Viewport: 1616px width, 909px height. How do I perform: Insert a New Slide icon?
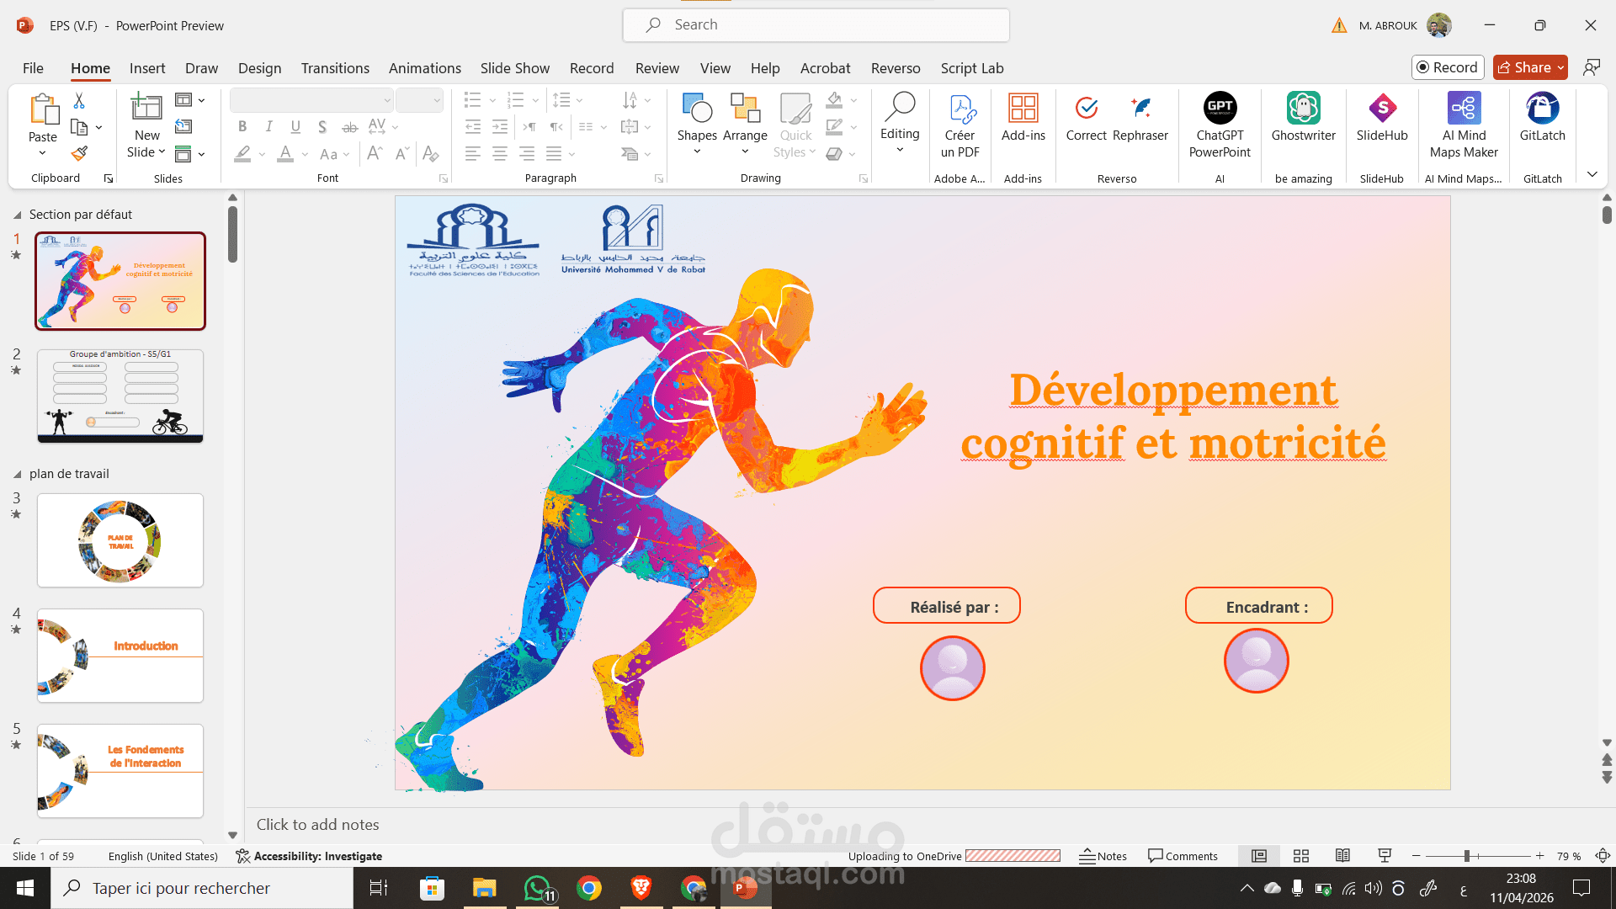click(146, 108)
